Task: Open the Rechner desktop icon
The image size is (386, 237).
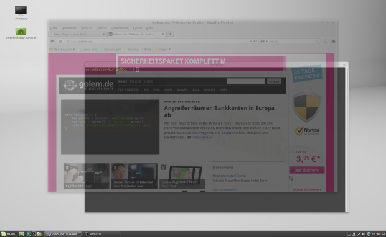Action: coord(21,13)
